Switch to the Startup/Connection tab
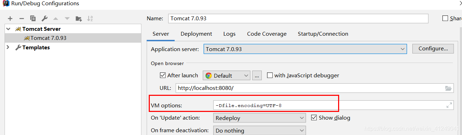 click(x=323, y=34)
